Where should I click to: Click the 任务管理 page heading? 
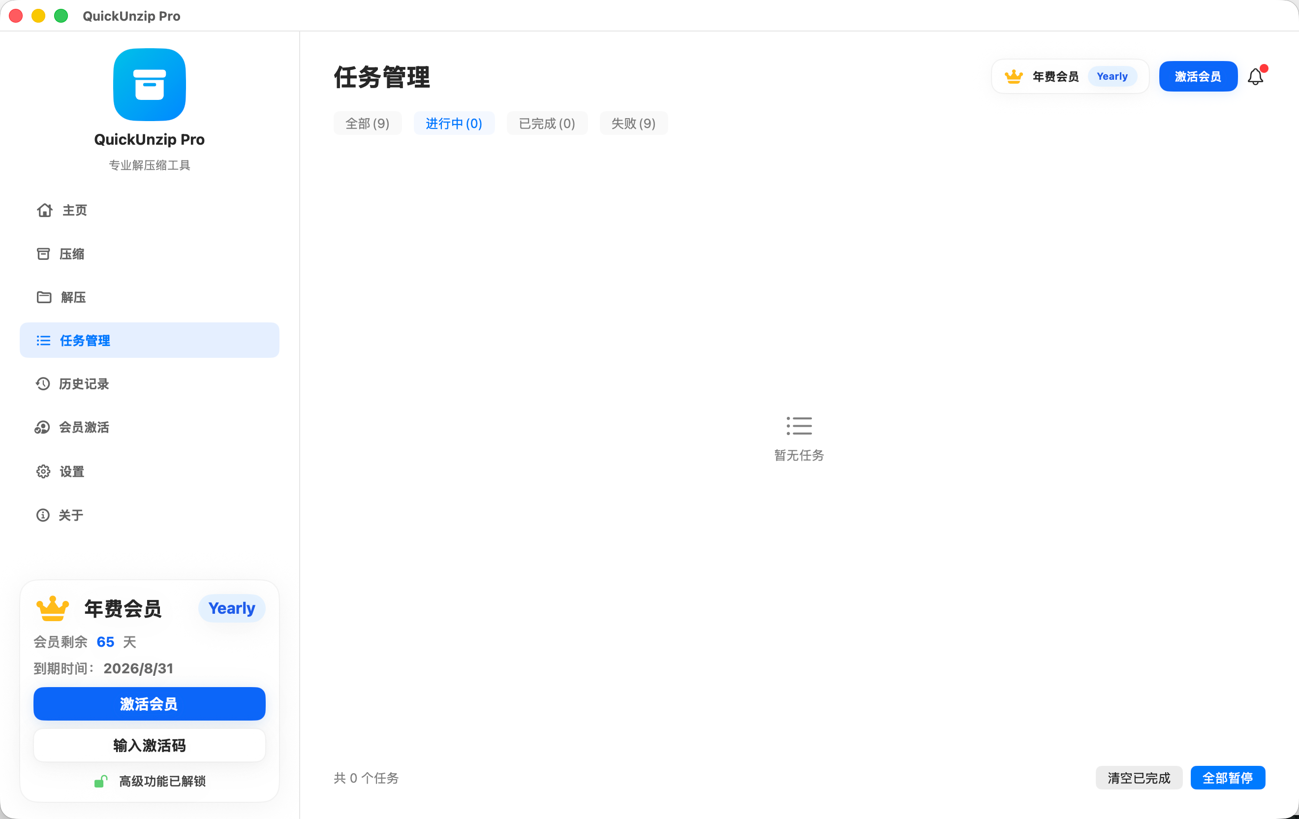coord(382,77)
